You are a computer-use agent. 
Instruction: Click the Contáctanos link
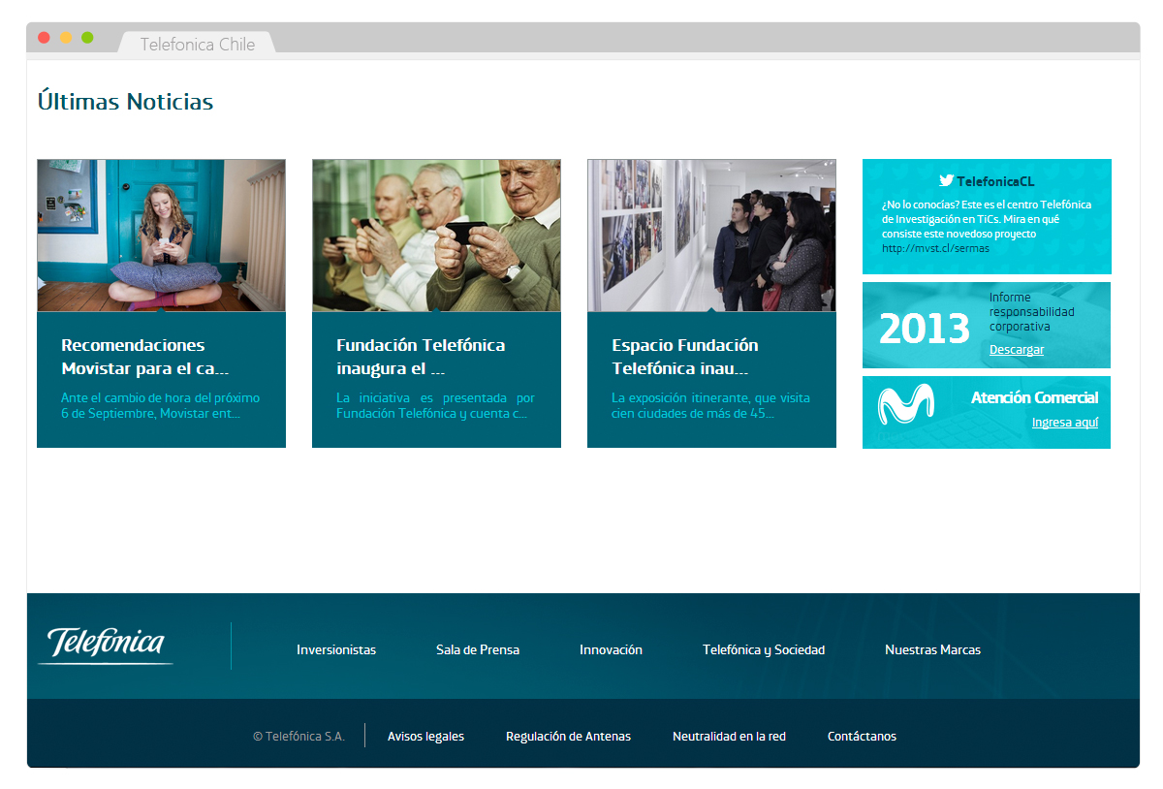click(862, 737)
